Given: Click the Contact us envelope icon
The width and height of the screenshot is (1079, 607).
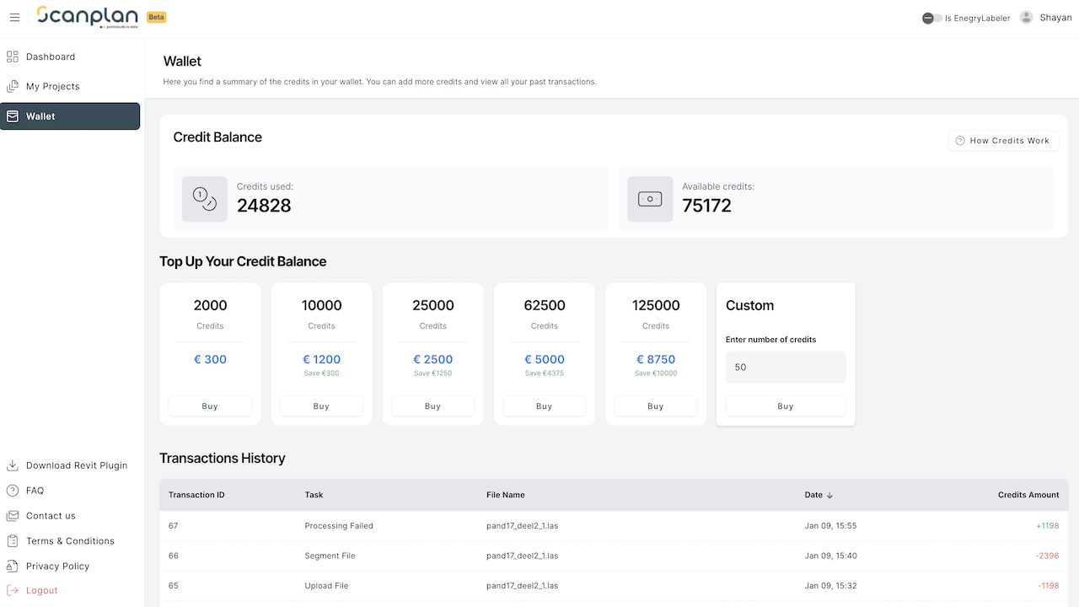Looking at the screenshot, I should [13, 516].
